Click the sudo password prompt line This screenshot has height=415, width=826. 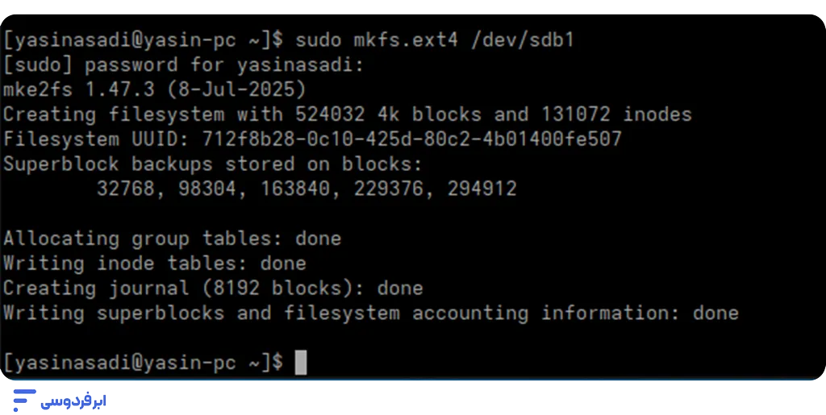click(x=183, y=64)
